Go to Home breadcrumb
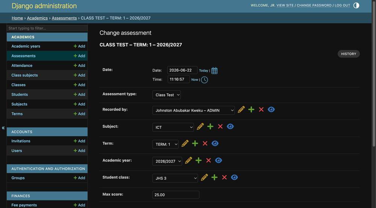This screenshot has width=376, height=208. pos(17,18)
